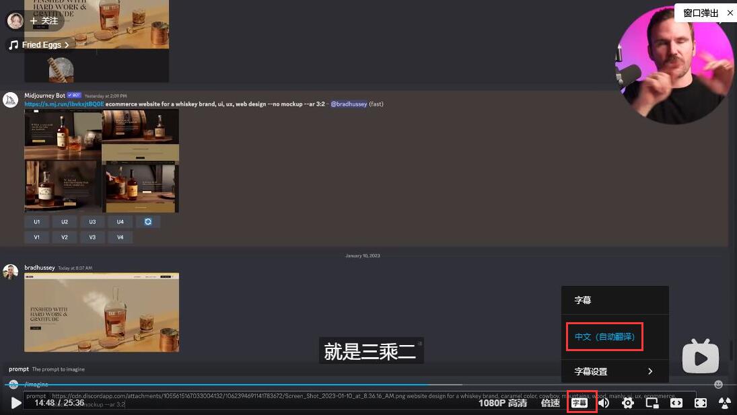The height and width of the screenshot is (415, 737).
Task: Select 中文（自动翻译） subtitle option
Action: click(x=604, y=336)
